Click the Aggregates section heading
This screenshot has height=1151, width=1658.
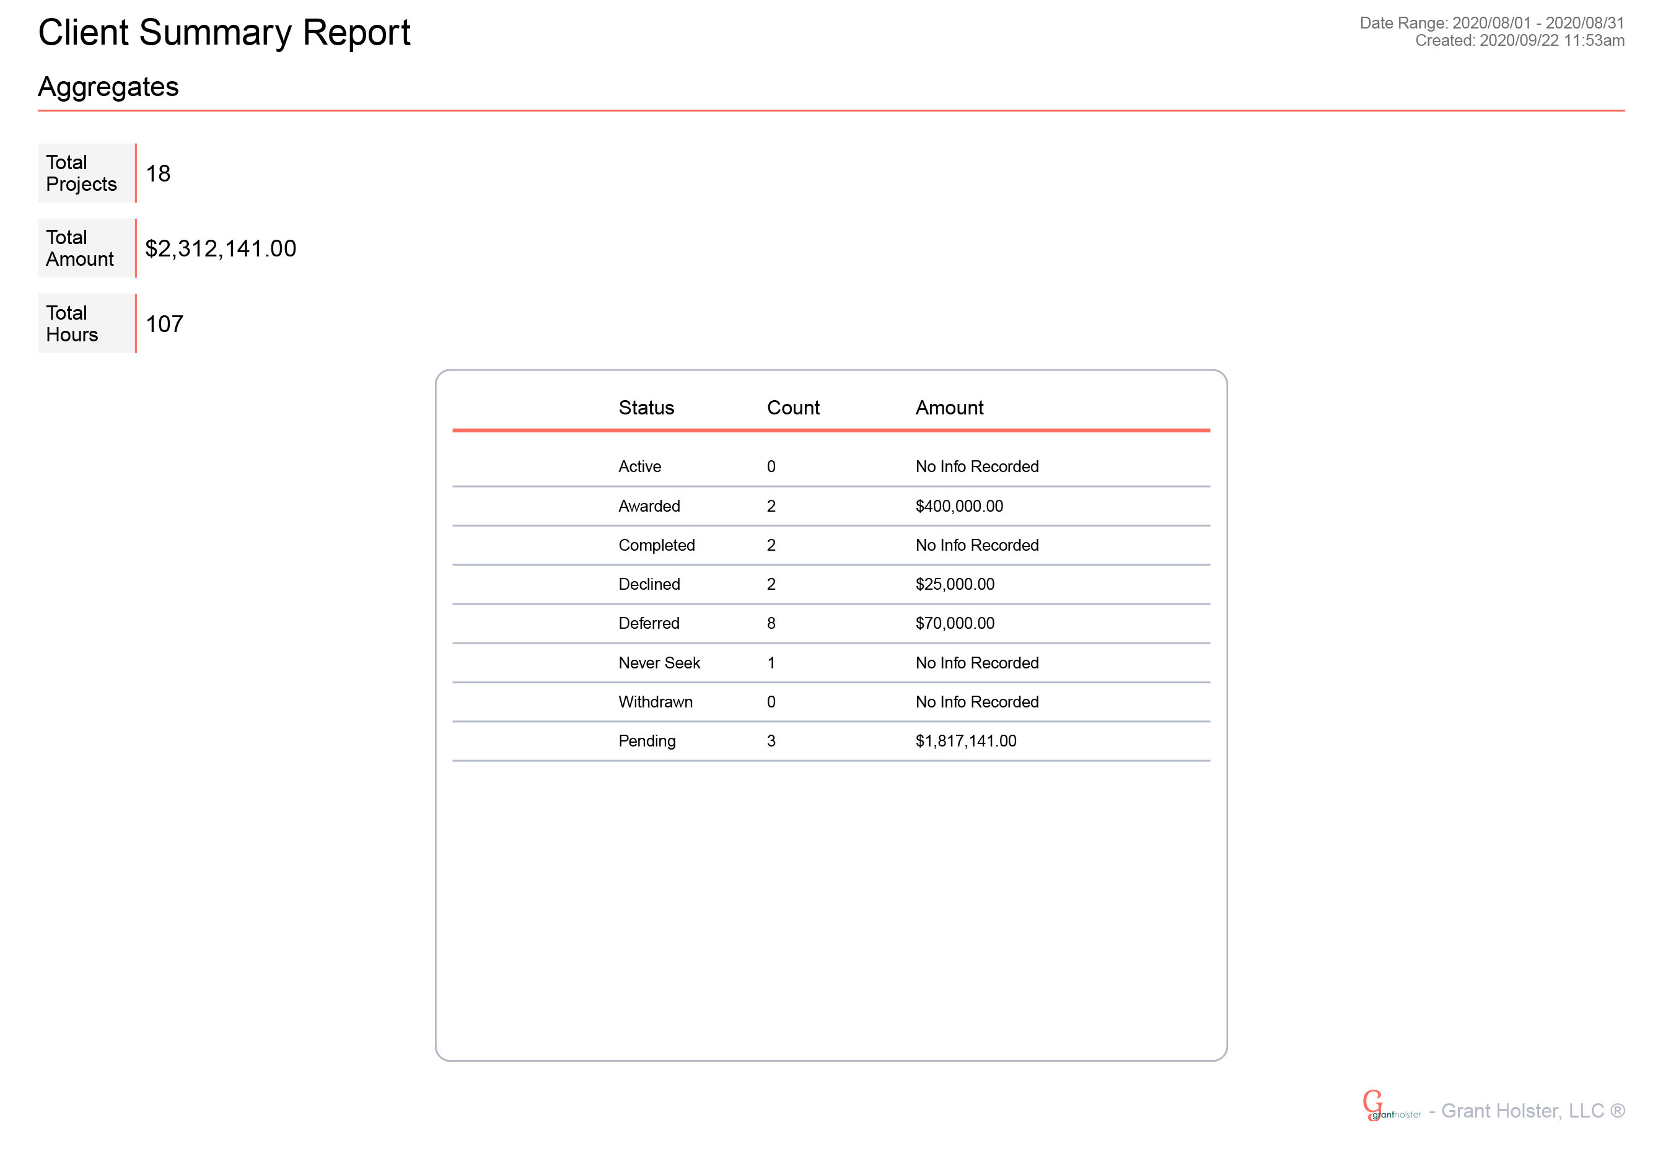(x=108, y=87)
